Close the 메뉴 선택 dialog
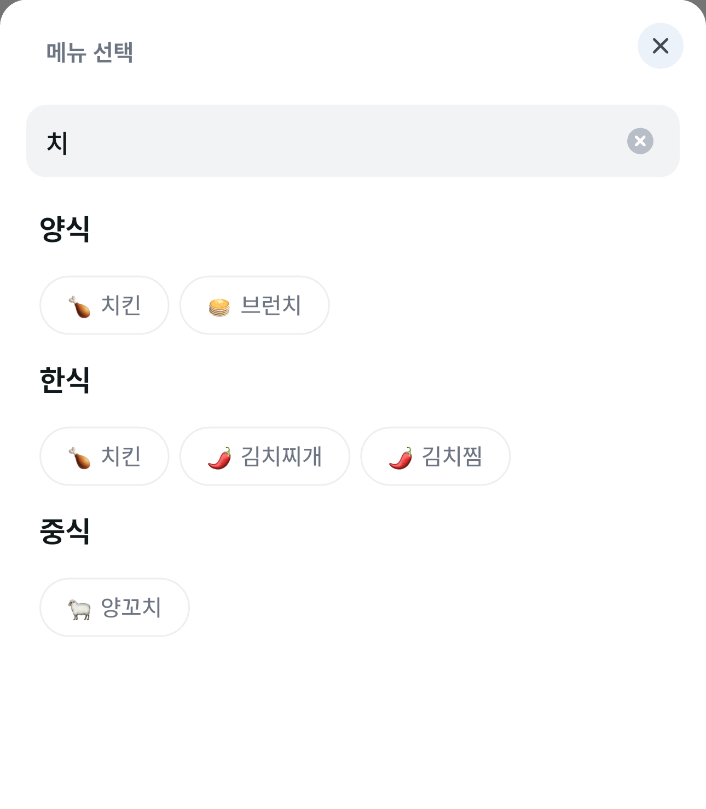The height and width of the screenshot is (809, 706). tap(660, 46)
